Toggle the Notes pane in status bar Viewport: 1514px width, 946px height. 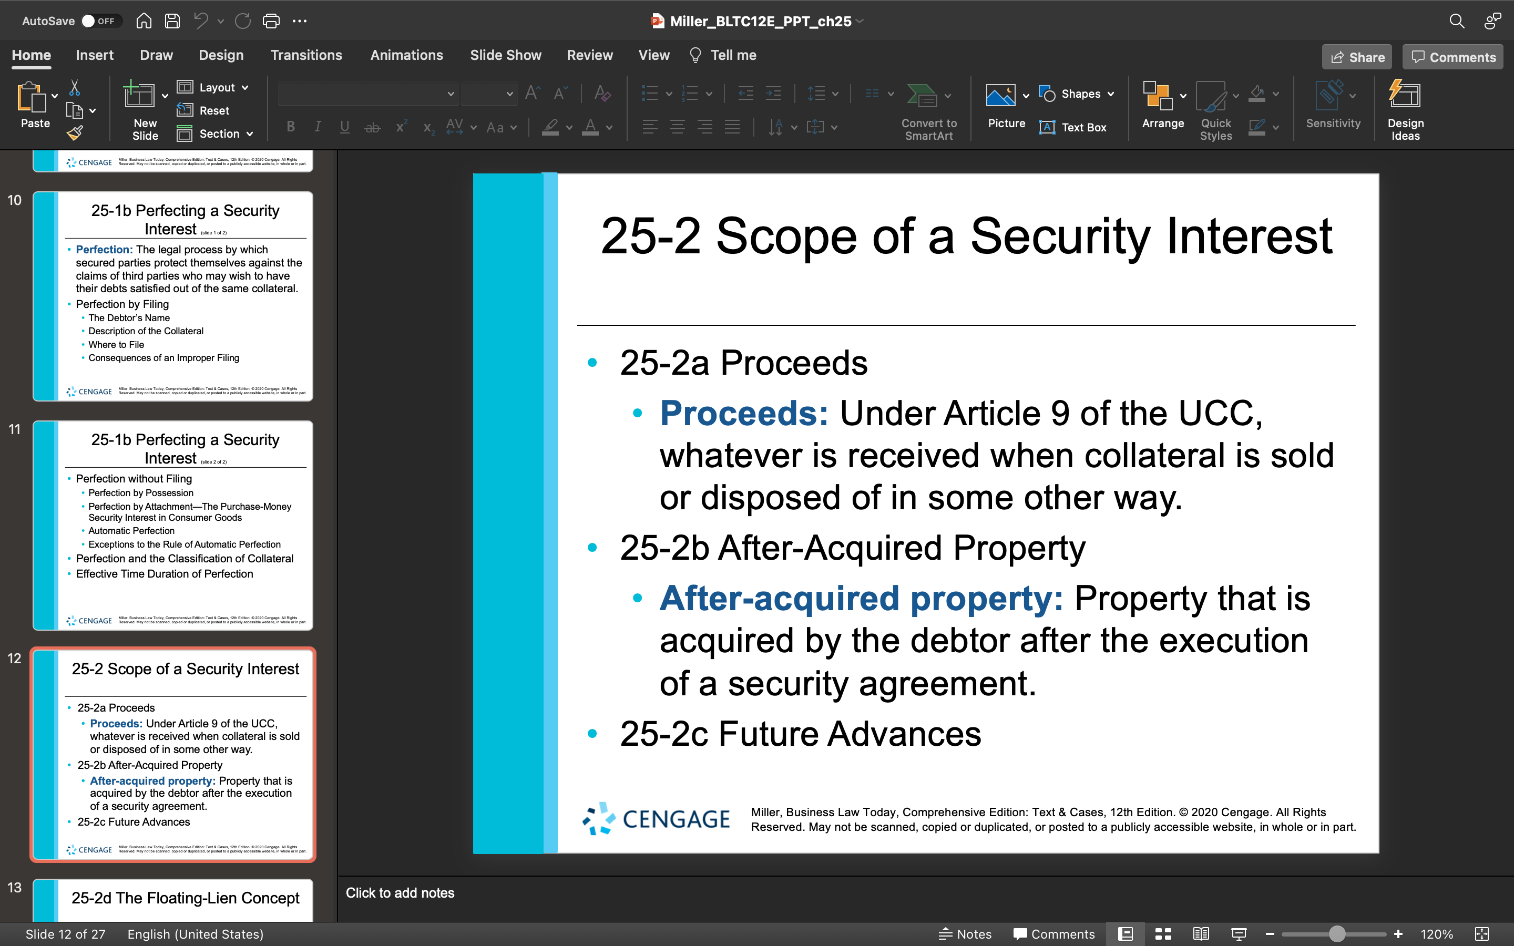(965, 934)
